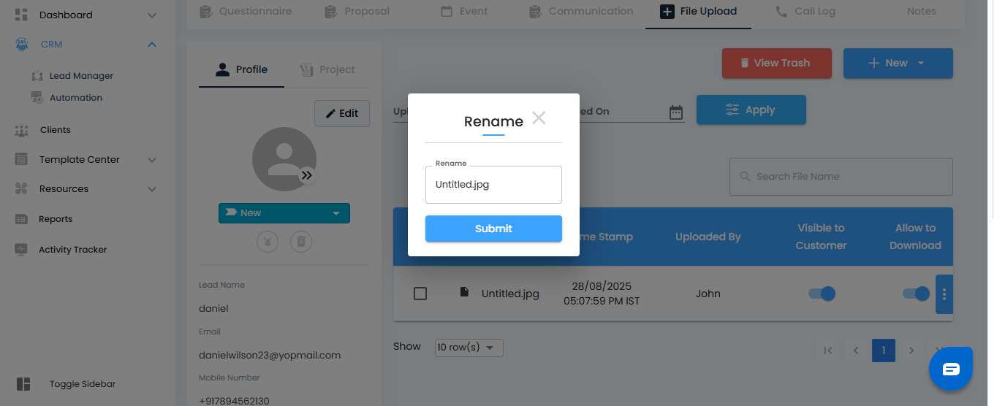Click the Submit button
This screenshot has height=406, width=997.
coord(493,229)
